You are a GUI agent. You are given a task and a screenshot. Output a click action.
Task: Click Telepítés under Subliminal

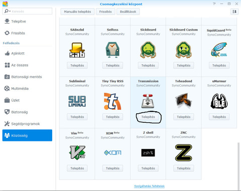tap(77, 117)
